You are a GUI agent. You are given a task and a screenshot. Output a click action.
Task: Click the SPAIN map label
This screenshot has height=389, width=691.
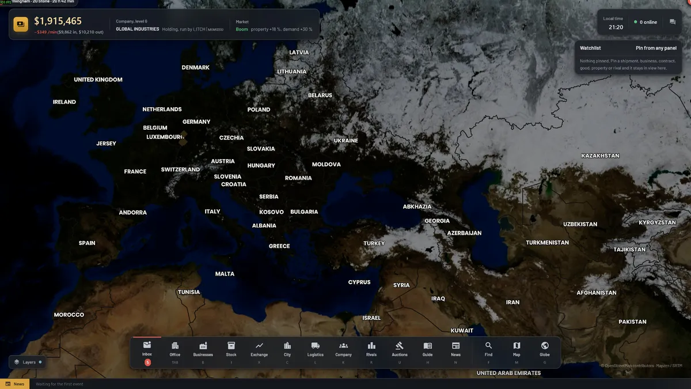pos(87,243)
